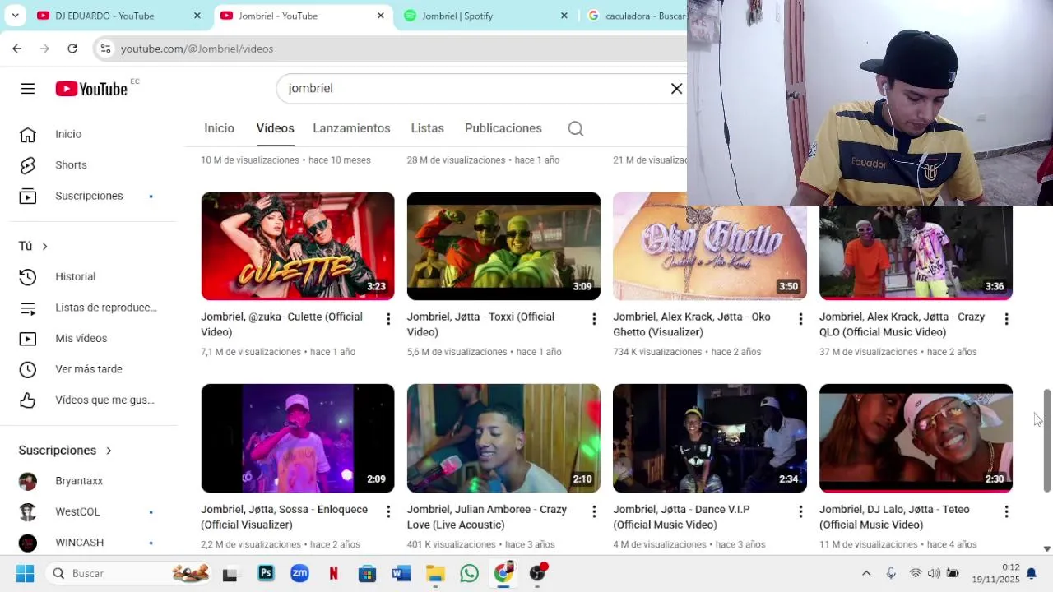This screenshot has width=1053, height=592.
Task: Select the Vídeos channel tab
Action: tap(275, 128)
